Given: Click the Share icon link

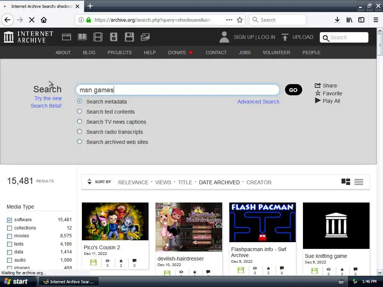Looking at the screenshot, I should pos(326,86).
